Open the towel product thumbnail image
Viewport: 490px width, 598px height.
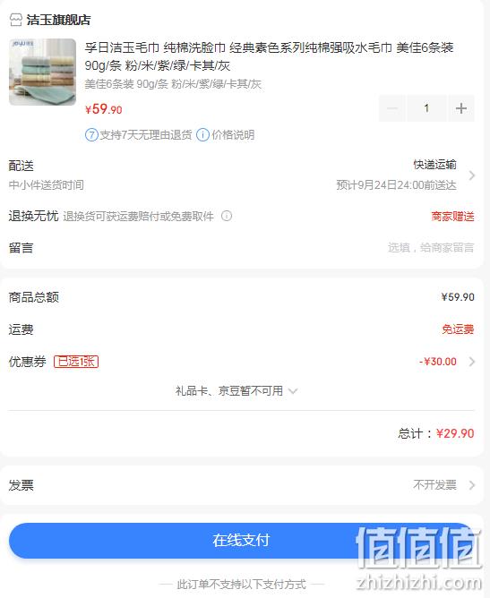pos(42,72)
